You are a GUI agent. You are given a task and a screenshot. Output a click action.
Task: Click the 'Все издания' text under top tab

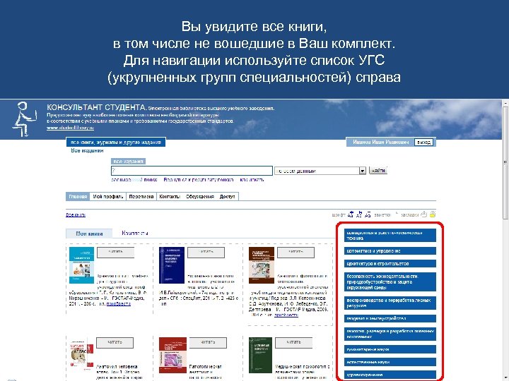click(x=88, y=151)
